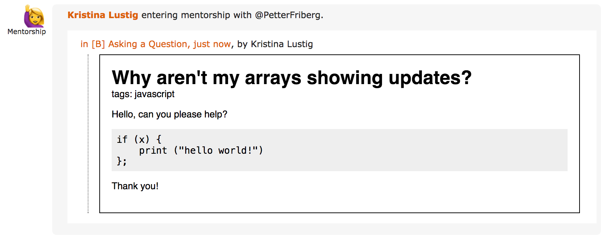Click 'by Kristina Lustig' author text
Screen dimensions: 606x240
(275, 44)
